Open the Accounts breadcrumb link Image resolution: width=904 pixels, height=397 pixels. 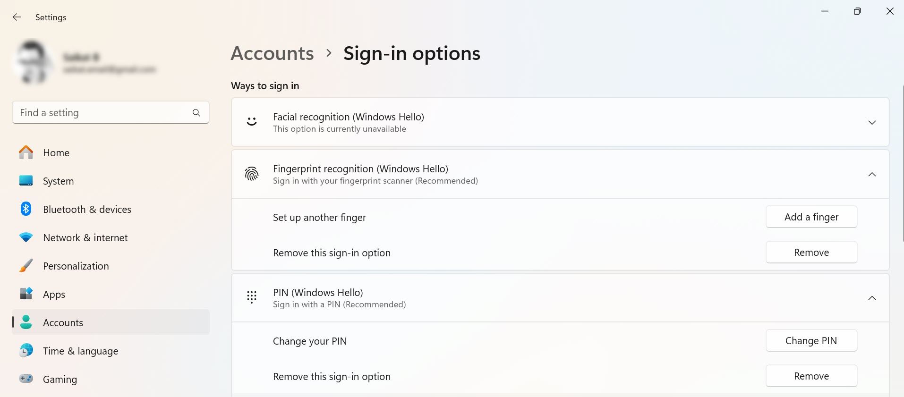pos(272,53)
